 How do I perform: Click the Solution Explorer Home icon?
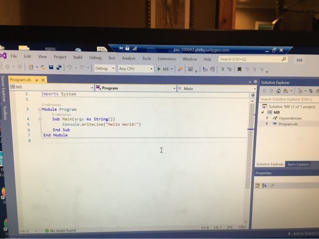[x=278, y=91]
